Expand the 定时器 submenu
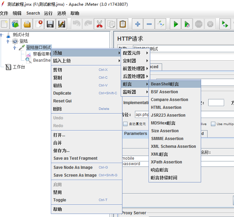234x217 pixels. (x=135, y=61)
